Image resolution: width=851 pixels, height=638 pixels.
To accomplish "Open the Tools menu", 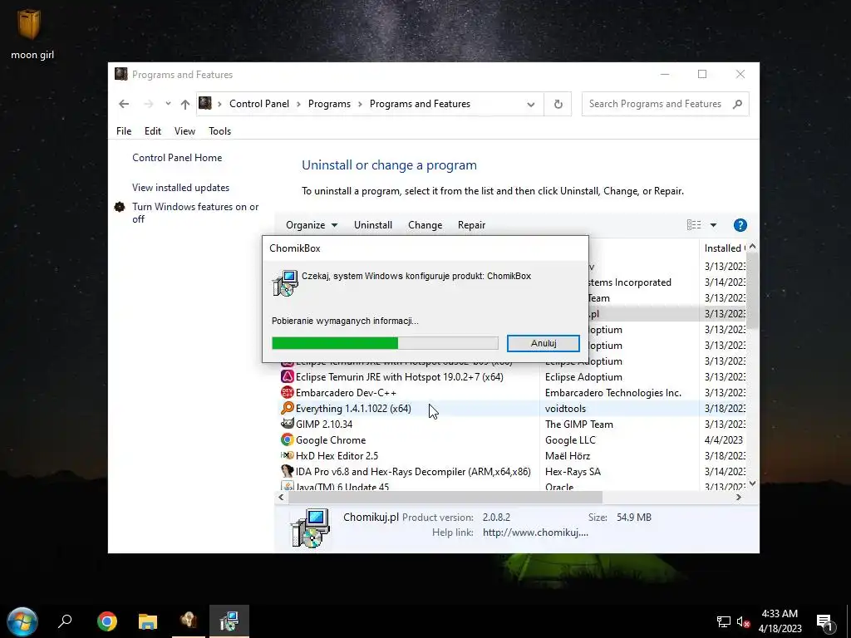I will (219, 130).
